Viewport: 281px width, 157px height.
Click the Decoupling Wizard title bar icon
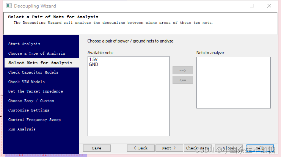(x=9, y=6)
